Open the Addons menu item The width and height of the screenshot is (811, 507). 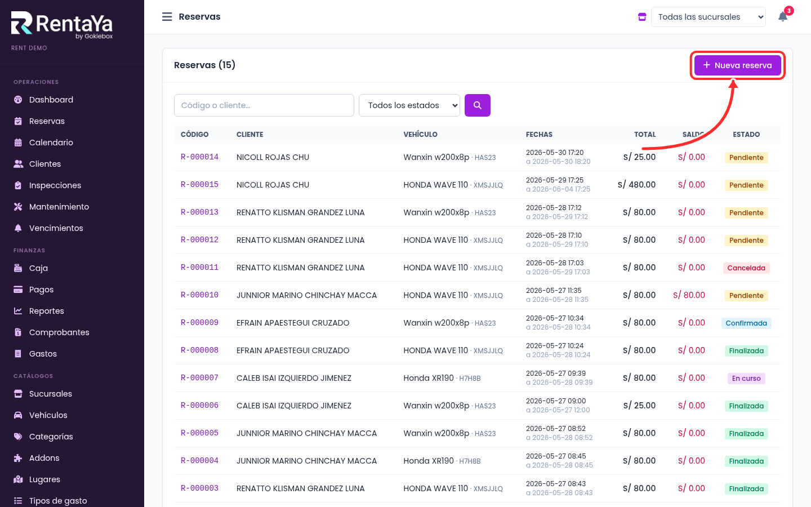[72, 458]
